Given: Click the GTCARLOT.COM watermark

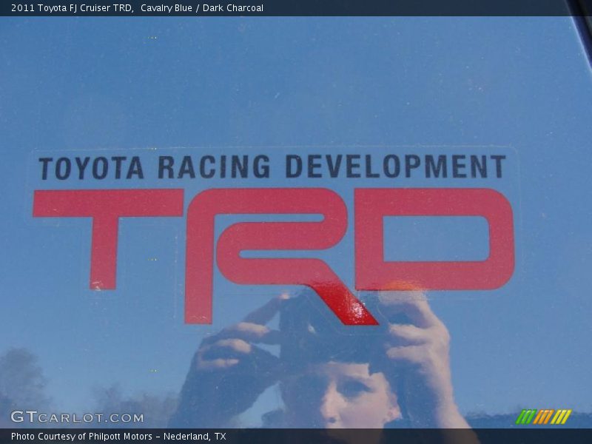Looking at the screenshot, I should coord(77,417).
